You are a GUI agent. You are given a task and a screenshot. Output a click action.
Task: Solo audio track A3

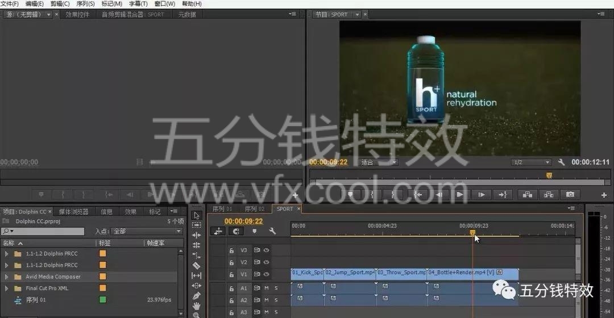[x=276, y=312]
